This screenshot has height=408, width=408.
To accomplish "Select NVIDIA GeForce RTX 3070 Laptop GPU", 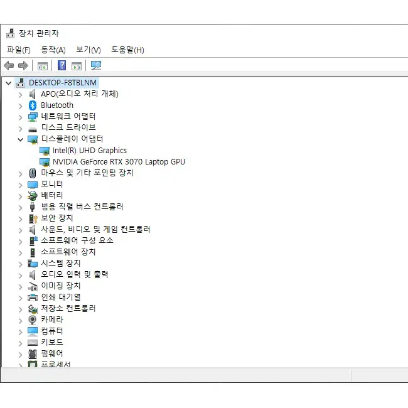I will coord(119,162).
